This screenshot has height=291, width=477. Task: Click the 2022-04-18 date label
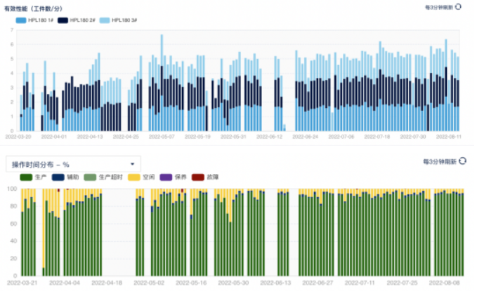click(107, 283)
